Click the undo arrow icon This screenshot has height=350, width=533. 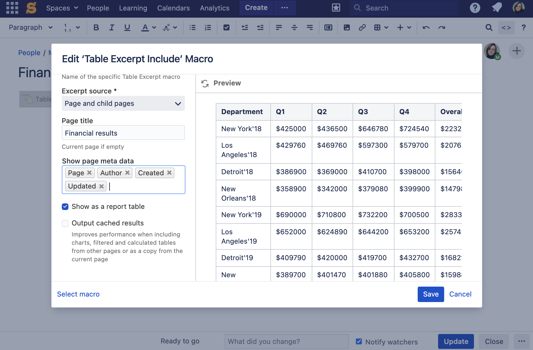tap(426, 28)
